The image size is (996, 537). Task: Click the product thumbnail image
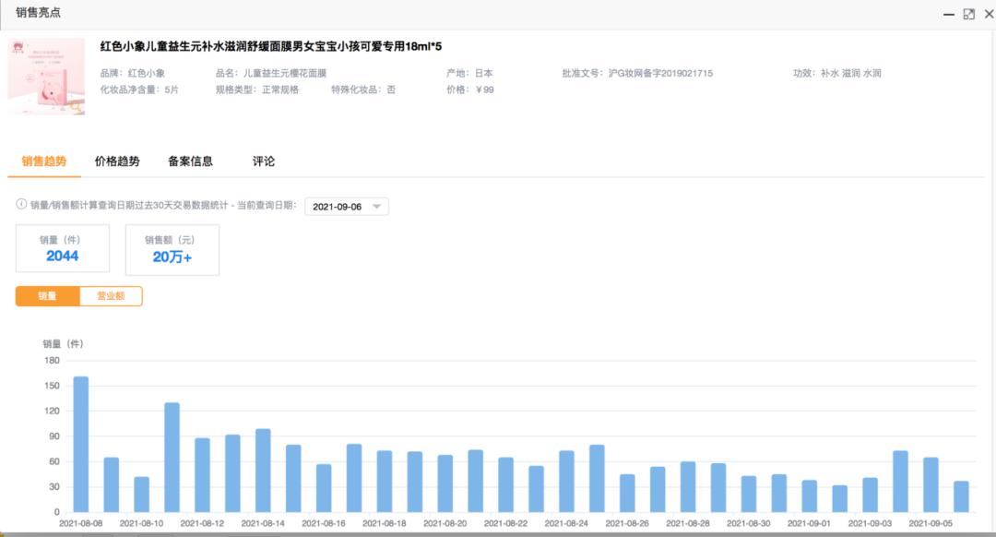(x=46, y=77)
